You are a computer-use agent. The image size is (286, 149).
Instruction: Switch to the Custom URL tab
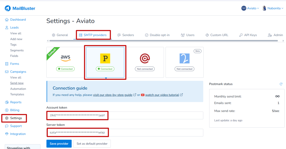coord(217,35)
